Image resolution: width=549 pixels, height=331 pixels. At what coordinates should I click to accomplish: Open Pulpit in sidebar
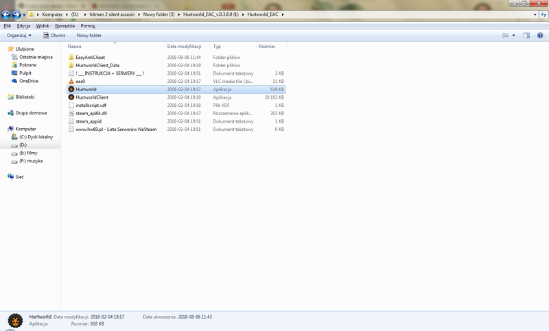coord(25,73)
